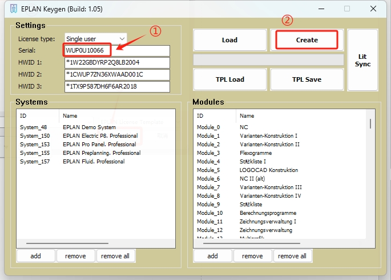Click the remove button under Modules
The image size is (391, 280).
[x=252, y=256]
